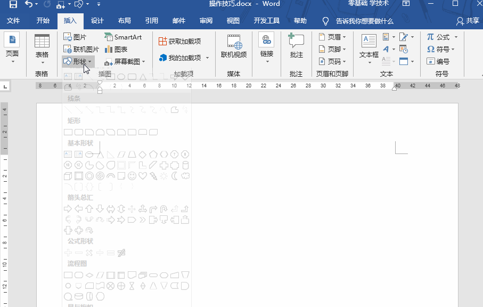Open Customize Quick Access Toolbar arrow
The height and width of the screenshot is (307, 483).
pos(99,4)
